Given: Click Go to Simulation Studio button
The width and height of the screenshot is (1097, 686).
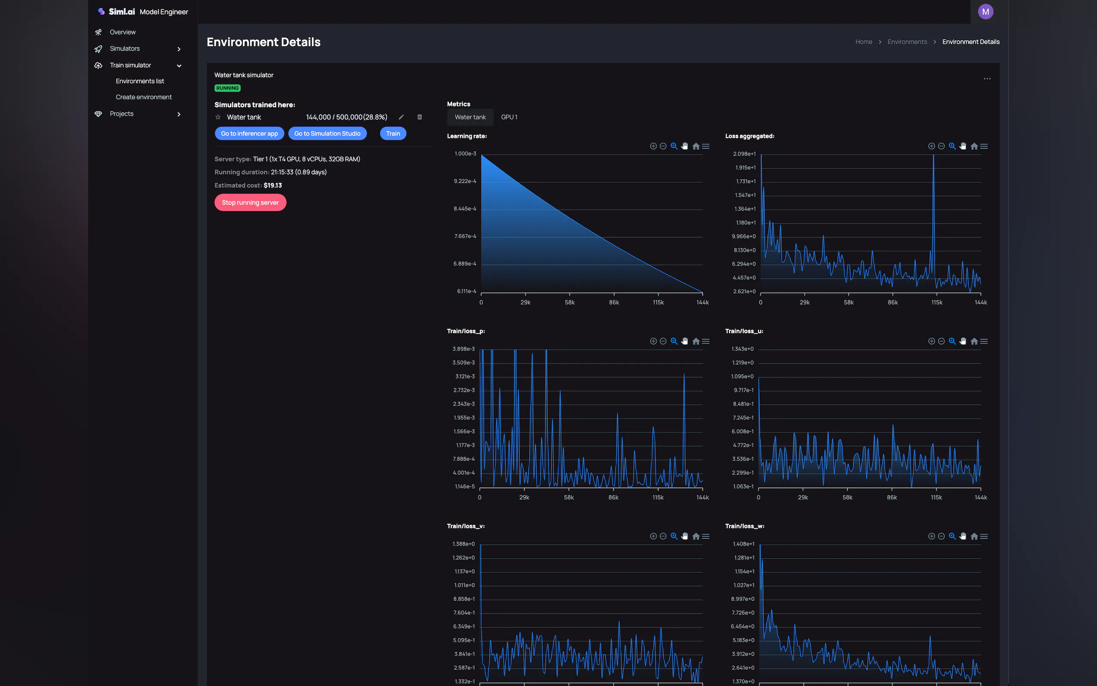Looking at the screenshot, I should click(x=327, y=133).
